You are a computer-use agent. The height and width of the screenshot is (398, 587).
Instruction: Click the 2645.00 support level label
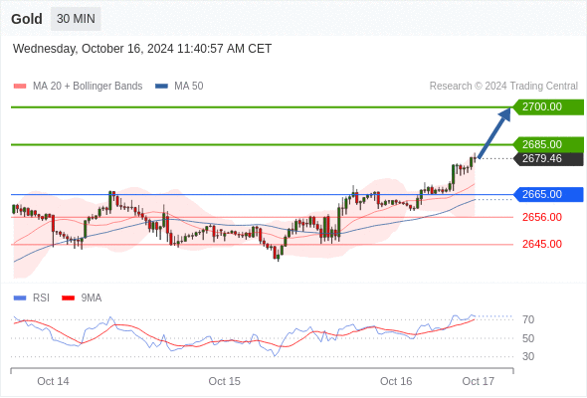tap(542, 244)
